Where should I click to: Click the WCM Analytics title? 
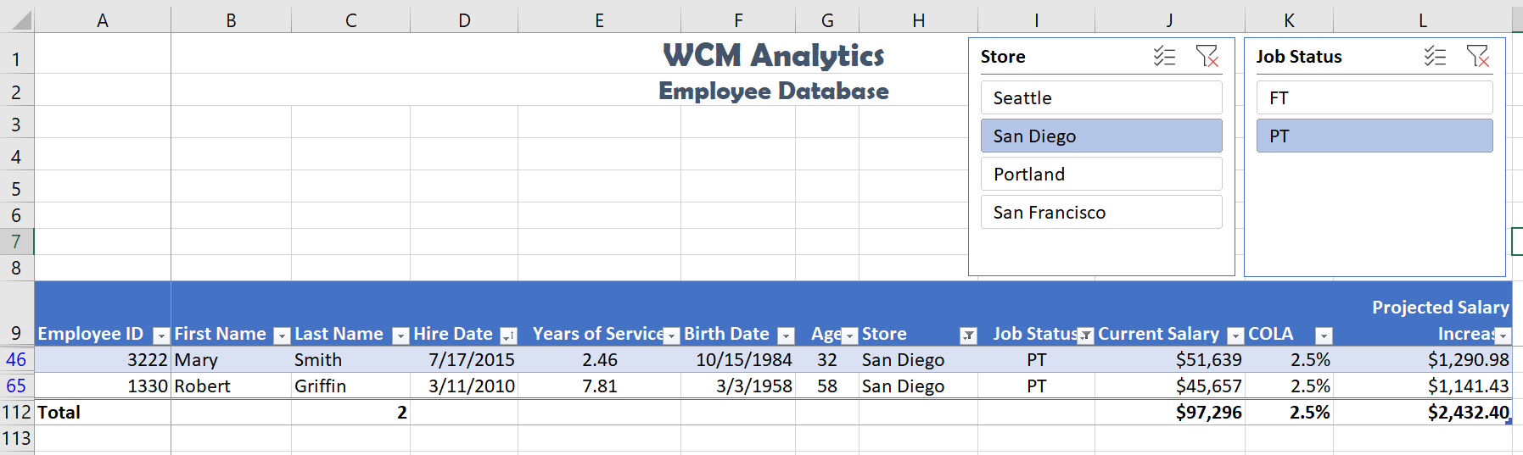pos(774,55)
